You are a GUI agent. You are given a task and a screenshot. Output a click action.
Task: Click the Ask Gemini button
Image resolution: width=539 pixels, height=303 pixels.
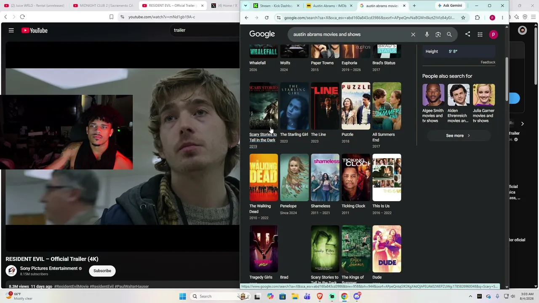450,5
